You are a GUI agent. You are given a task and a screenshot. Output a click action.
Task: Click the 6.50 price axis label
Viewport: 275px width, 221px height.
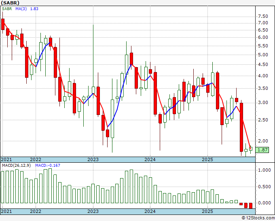point(263,30)
